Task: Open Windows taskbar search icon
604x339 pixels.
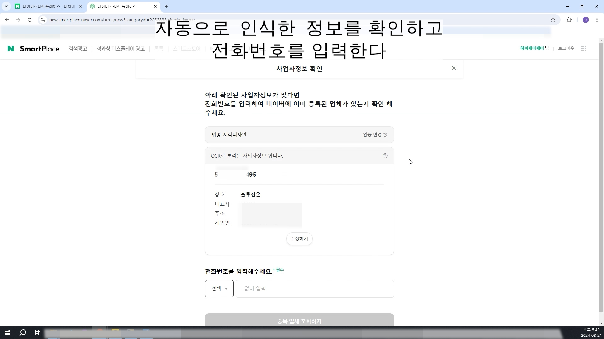Action: click(23, 333)
